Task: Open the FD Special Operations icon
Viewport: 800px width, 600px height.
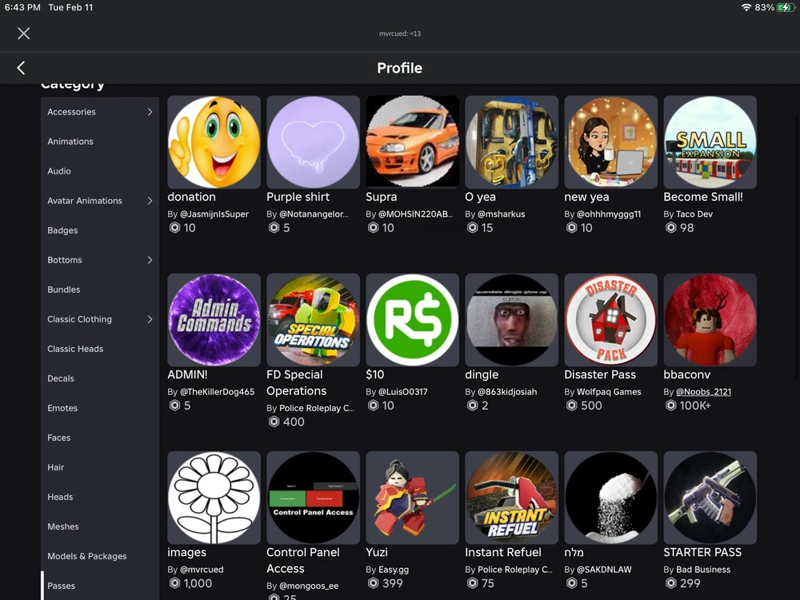Action: click(x=313, y=320)
